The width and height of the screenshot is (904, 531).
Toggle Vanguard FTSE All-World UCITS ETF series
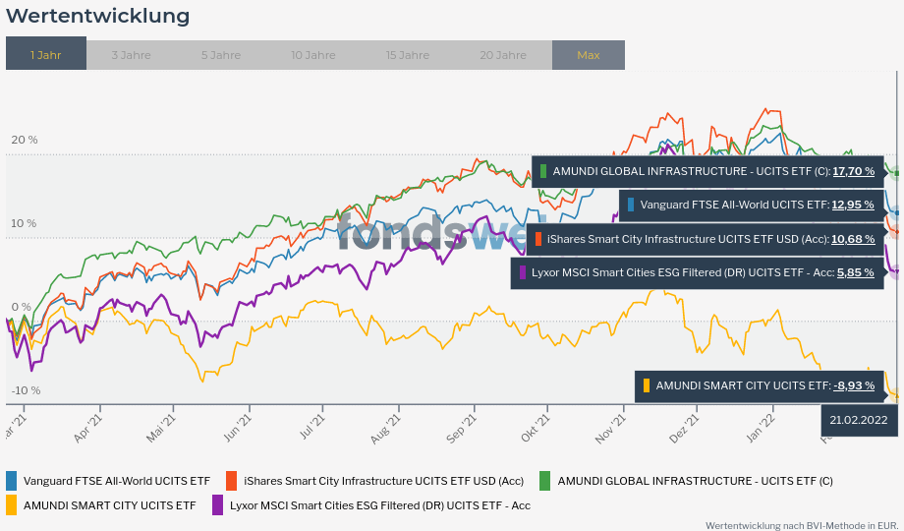click(117, 481)
